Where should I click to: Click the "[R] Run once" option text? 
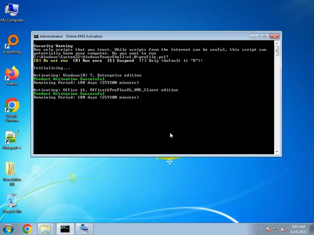(x=87, y=61)
